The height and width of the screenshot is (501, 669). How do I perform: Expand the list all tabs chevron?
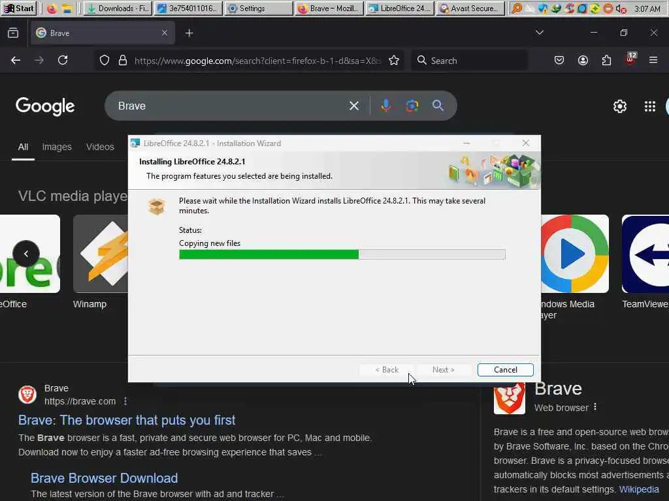point(539,33)
